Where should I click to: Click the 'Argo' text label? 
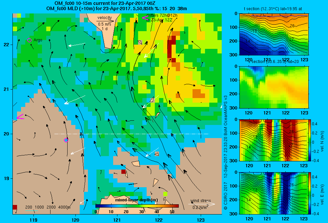tap(38, 40)
